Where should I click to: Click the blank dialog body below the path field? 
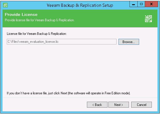click(x=80, y=67)
